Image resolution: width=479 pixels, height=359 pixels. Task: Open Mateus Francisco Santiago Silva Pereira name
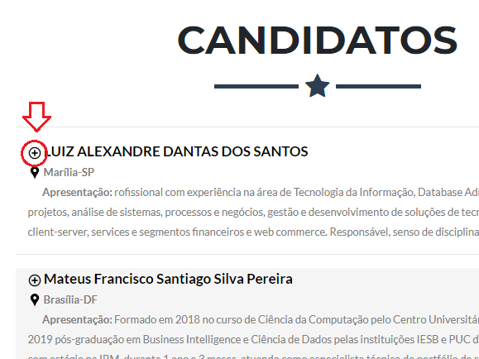[x=168, y=280]
